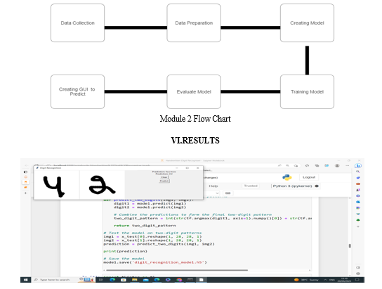
Task: Click the 'Evaluate Model' flowchart box
Action: click(194, 91)
